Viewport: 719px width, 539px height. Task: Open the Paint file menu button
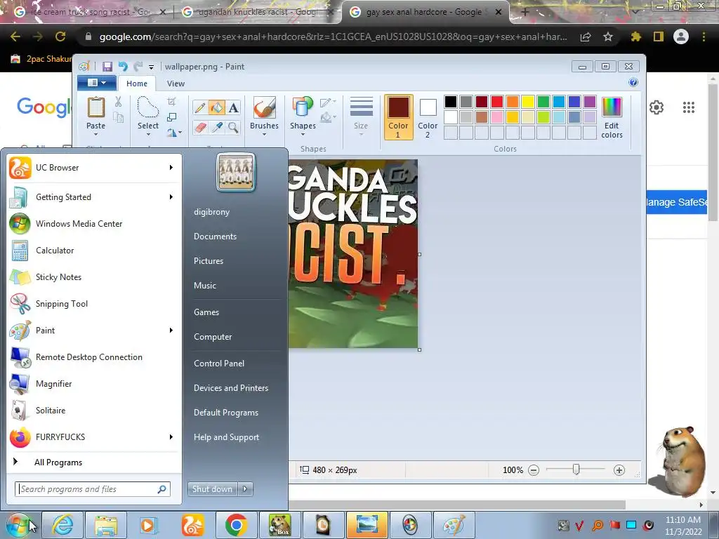click(x=97, y=83)
